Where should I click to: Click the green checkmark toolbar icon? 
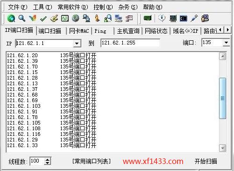[x=43, y=19]
